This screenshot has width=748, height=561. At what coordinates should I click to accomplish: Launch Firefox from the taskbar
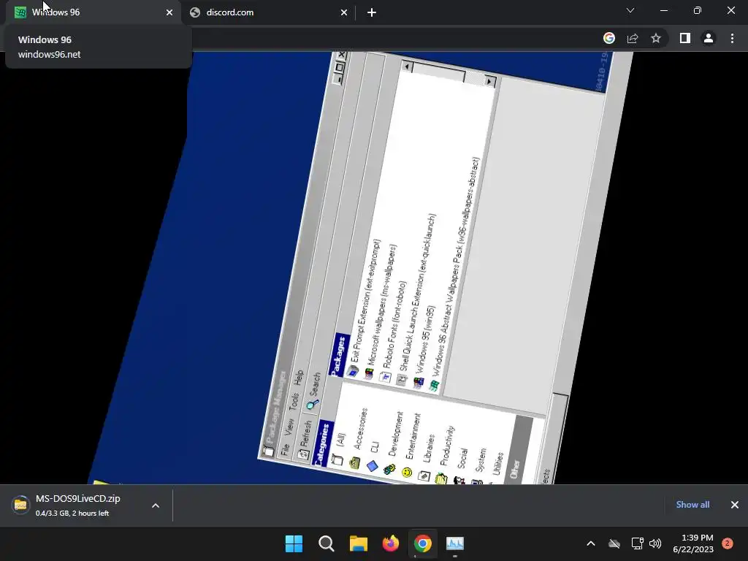[x=391, y=543]
